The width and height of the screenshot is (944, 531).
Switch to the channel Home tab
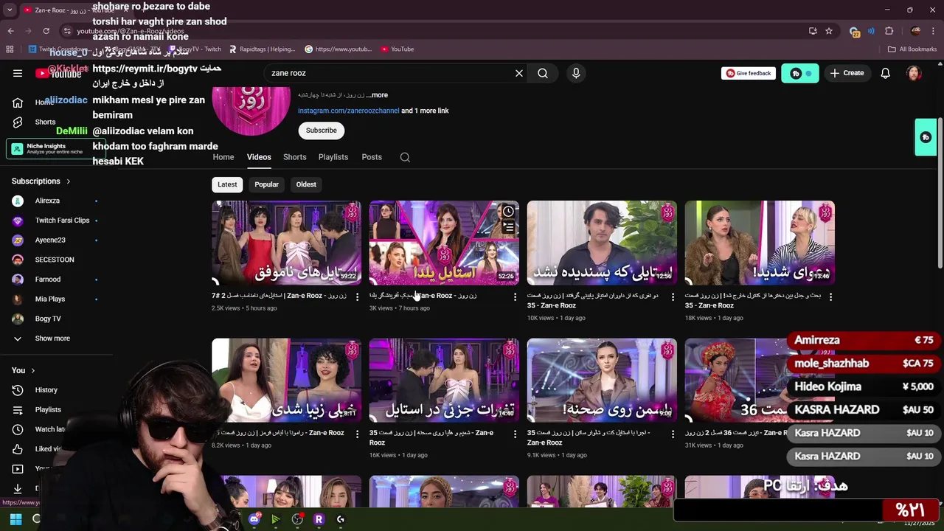[223, 157]
